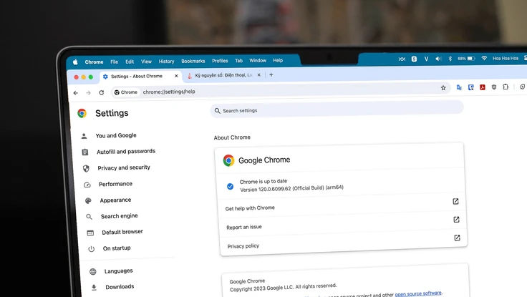Viewport: 527px width, 297px height.
Task: Click the Report an issue row
Action: coord(342,223)
